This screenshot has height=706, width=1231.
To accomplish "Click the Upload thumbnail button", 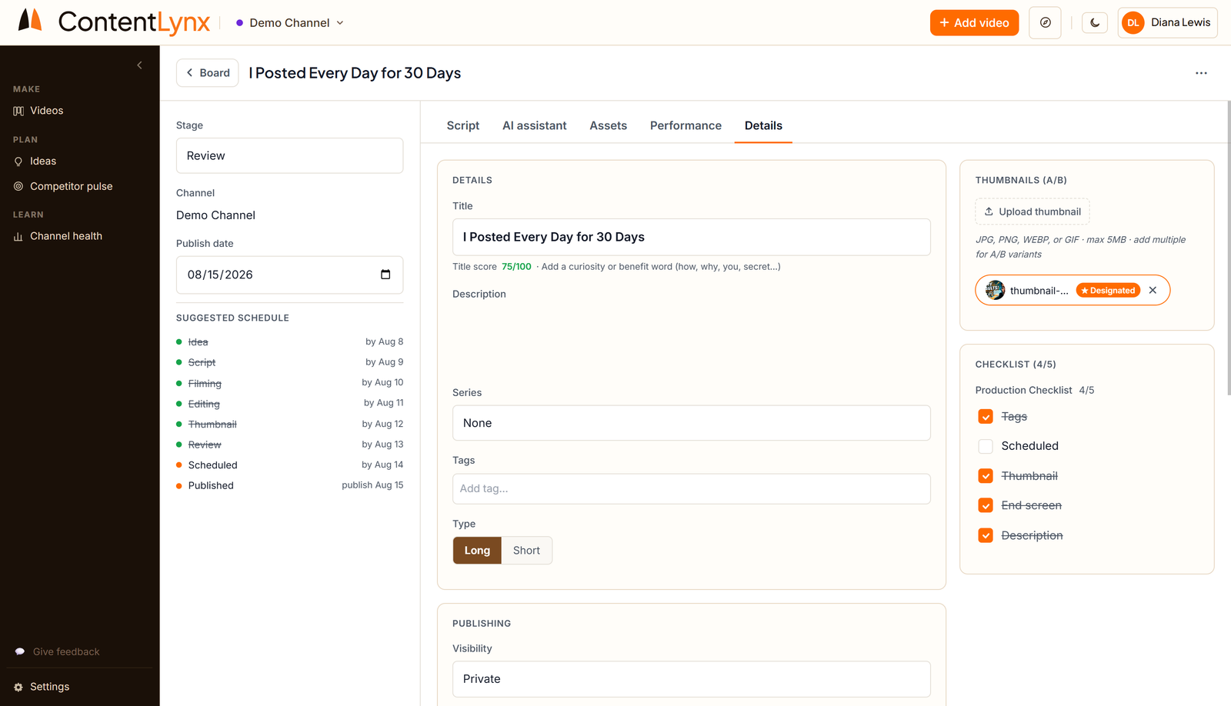I will click(1033, 211).
